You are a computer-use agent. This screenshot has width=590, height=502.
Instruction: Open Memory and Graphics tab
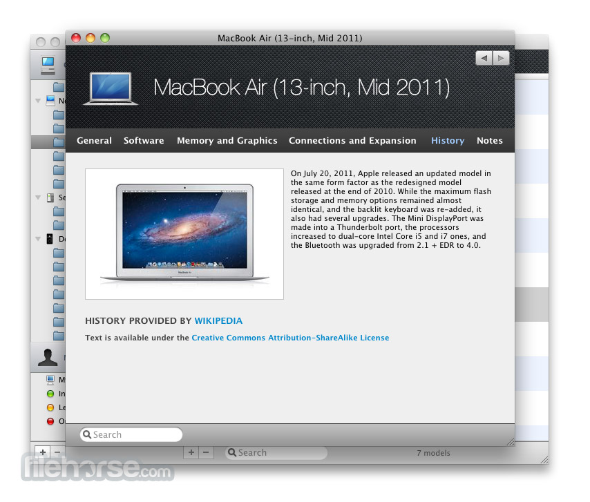(227, 141)
